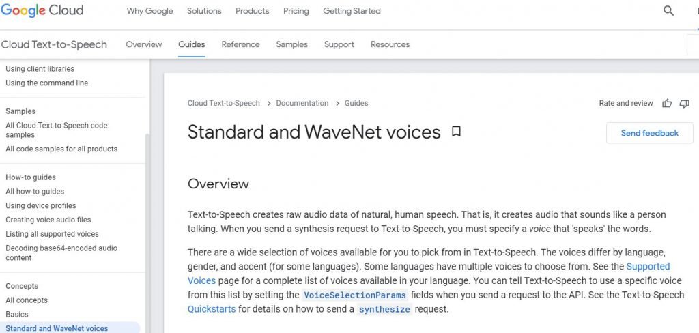Click the search magnifier icon
Screen dimensions: 699x333
(x=668, y=11)
